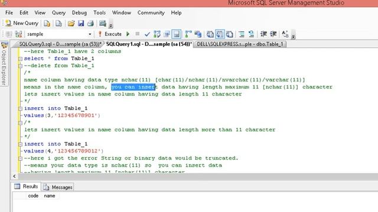Switch output to Results to Grid
Screen dimensions: 378x212
[x=220, y=34]
